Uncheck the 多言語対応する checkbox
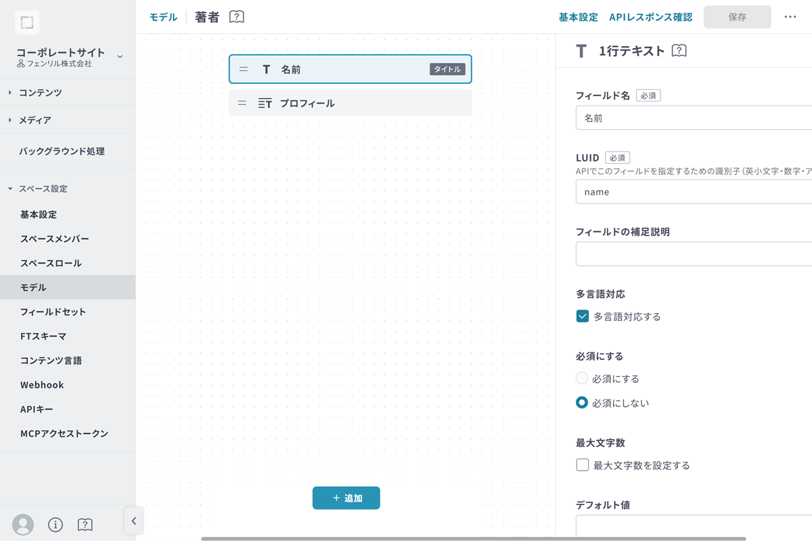Screen dimensions: 812x541 tap(582, 316)
